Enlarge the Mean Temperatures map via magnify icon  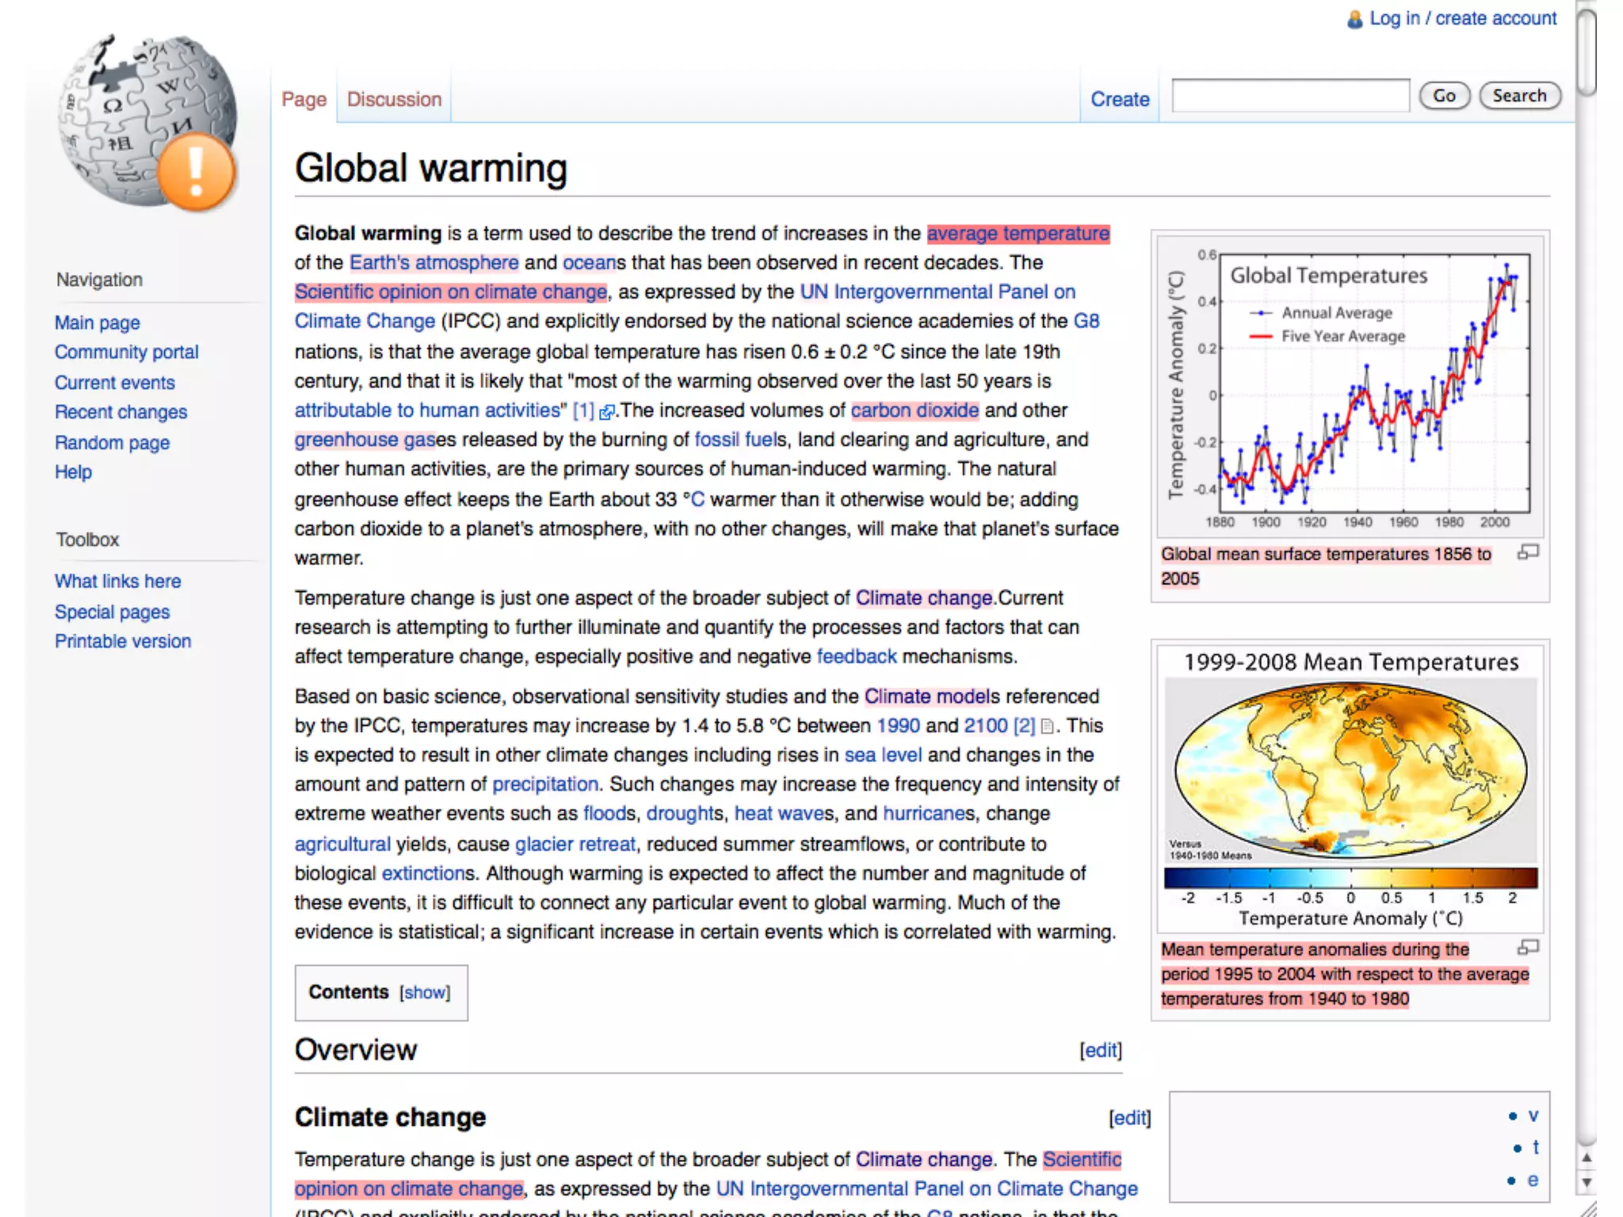click(1528, 948)
